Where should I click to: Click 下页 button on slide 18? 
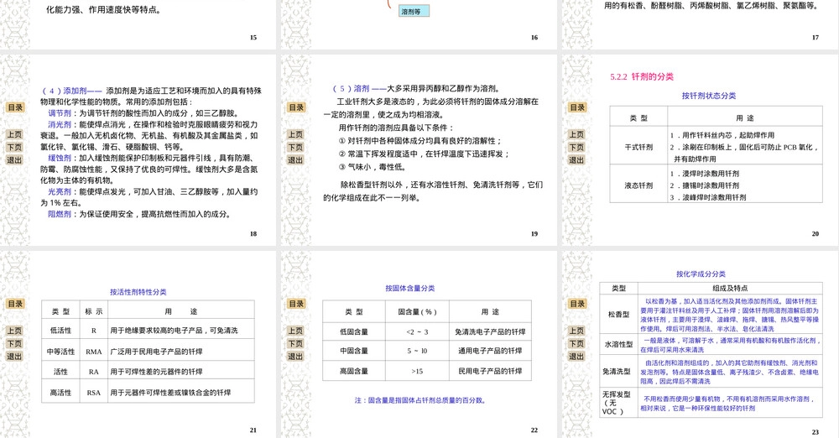[x=15, y=147]
